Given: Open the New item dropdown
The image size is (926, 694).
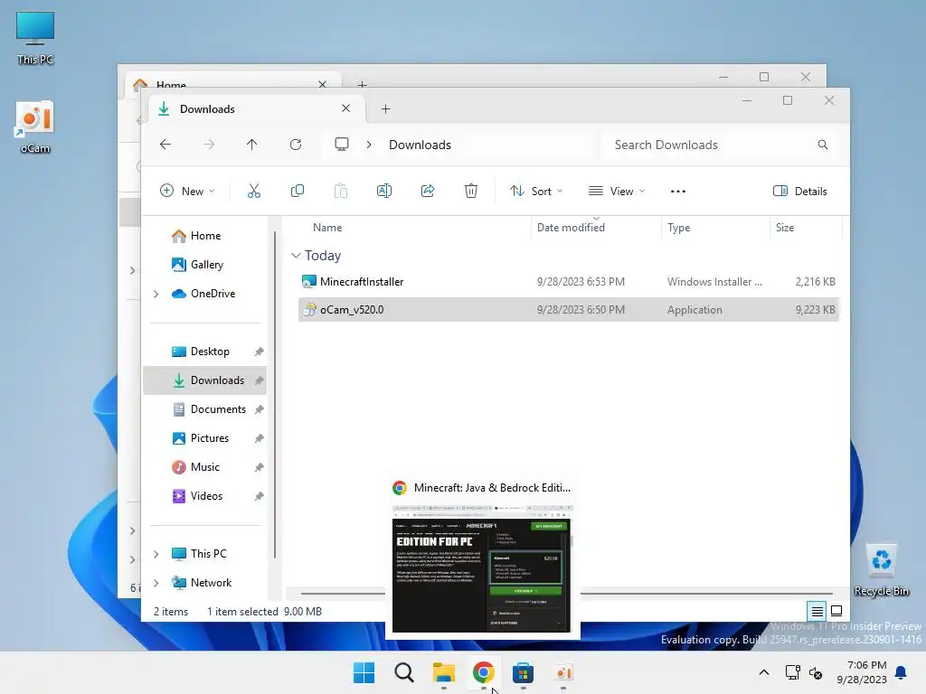Looking at the screenshot, I should point(187,192).
